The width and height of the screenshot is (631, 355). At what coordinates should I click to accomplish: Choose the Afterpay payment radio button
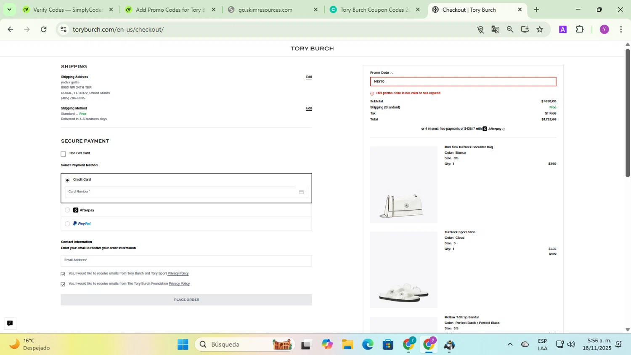[x=67, y=210]
